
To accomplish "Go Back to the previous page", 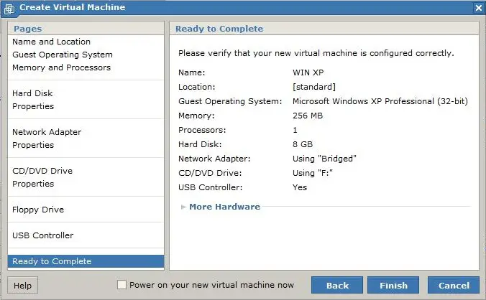I will [x=337, y=285].
